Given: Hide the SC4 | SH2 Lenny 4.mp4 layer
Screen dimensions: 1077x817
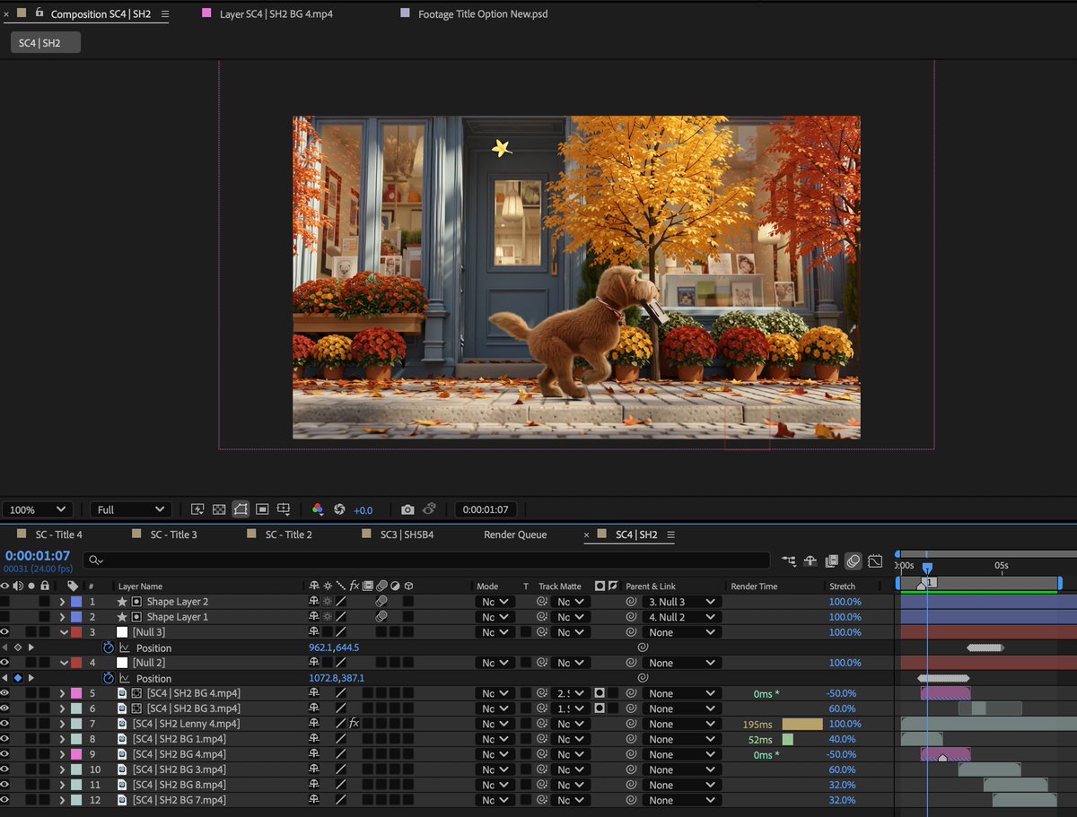Looking at the screenshot, I should (5, 724).
